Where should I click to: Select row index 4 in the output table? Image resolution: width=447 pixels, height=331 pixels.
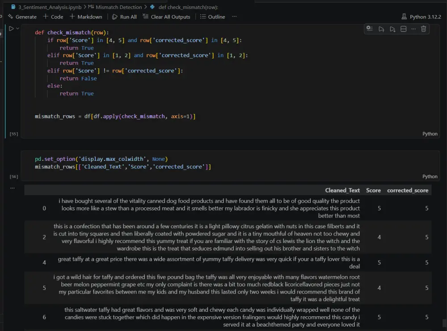click(44, 263)
